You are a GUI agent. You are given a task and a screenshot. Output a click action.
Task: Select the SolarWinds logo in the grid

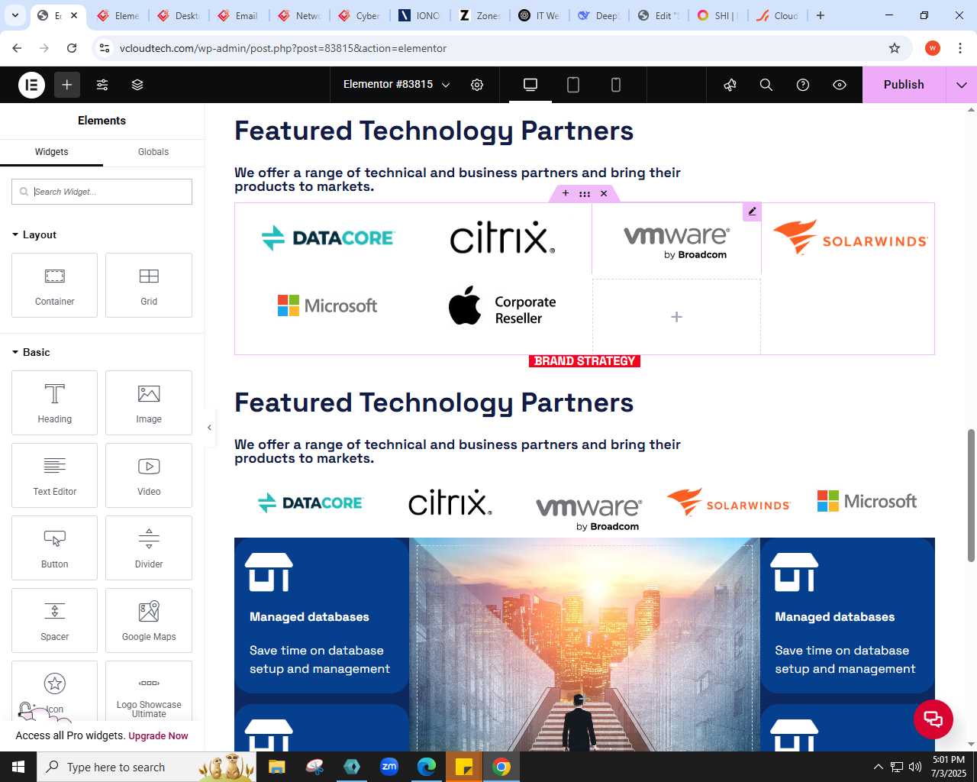850,238
